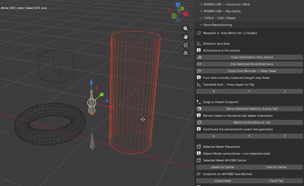Image resolution: width=304 pixels, height=186 pixels.
Task: Click 'Selected Mesh Placement' label text
Action: [x=221, y=147]
